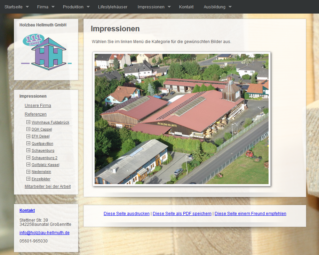Save page via Diese Seite als PDF speichern
The width and height of the screenshot is (319, 255).
[x=182, y=214]
